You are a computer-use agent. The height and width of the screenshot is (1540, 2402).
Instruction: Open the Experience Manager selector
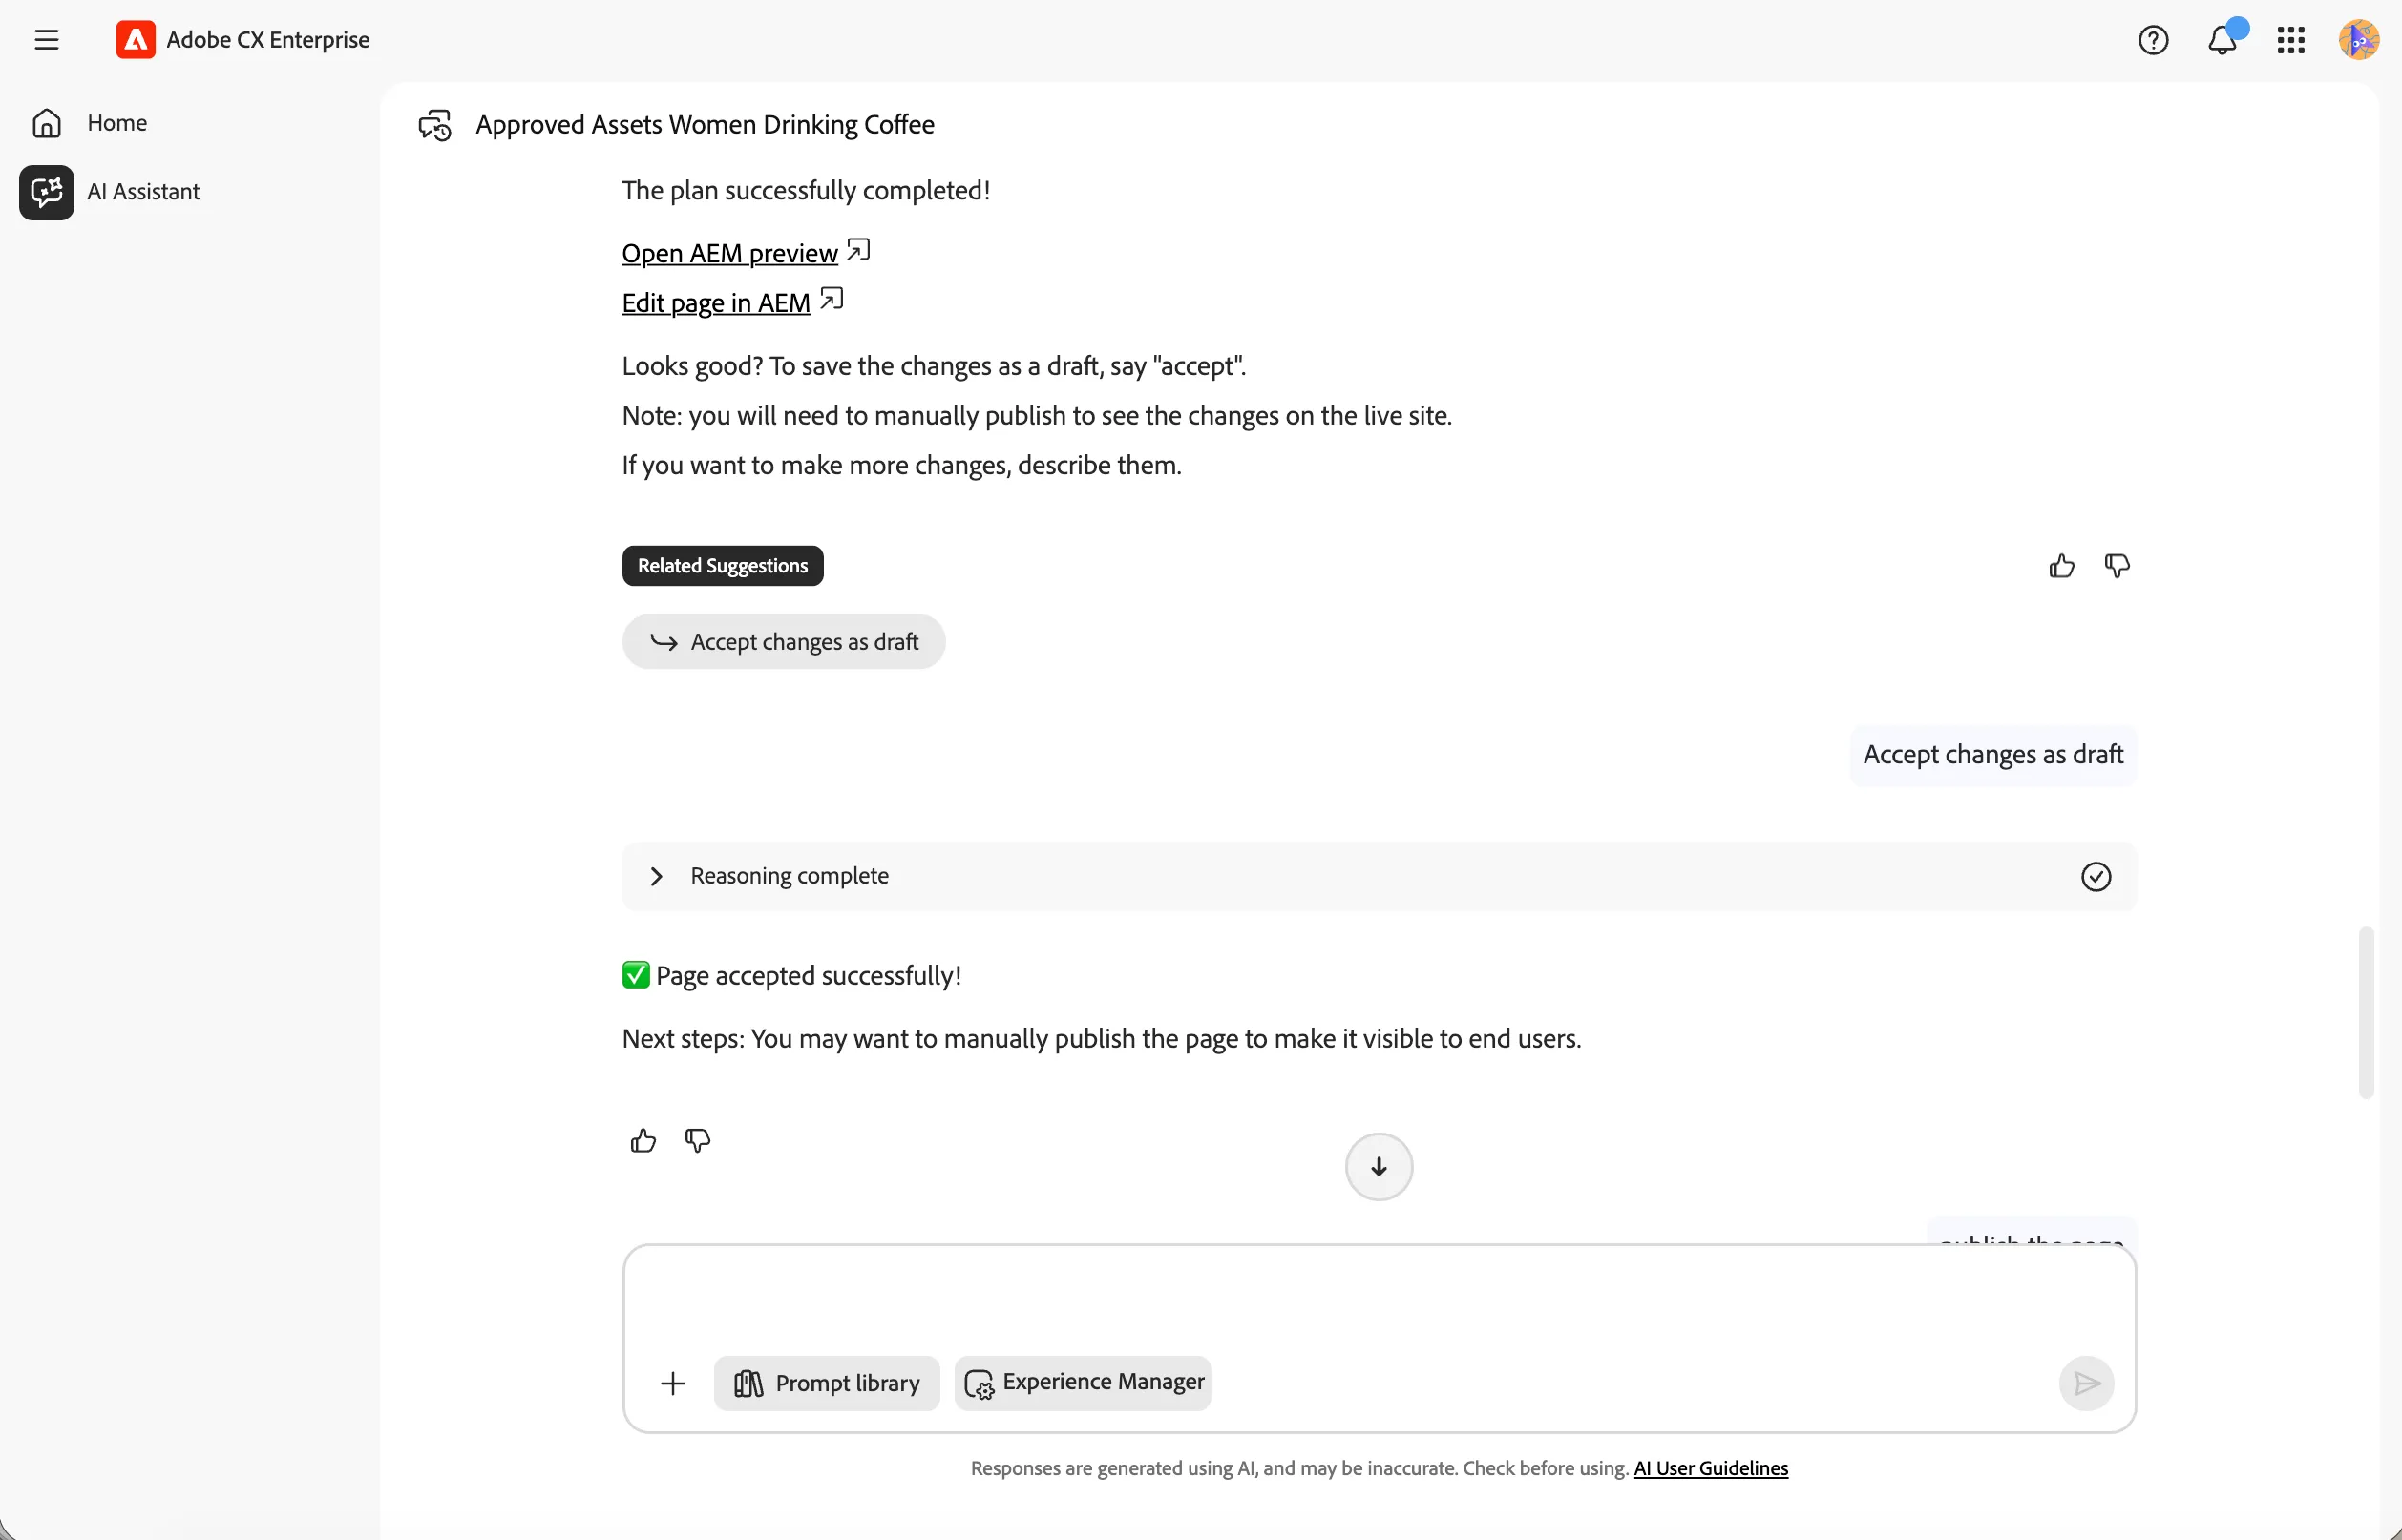coord(1083,1383)
